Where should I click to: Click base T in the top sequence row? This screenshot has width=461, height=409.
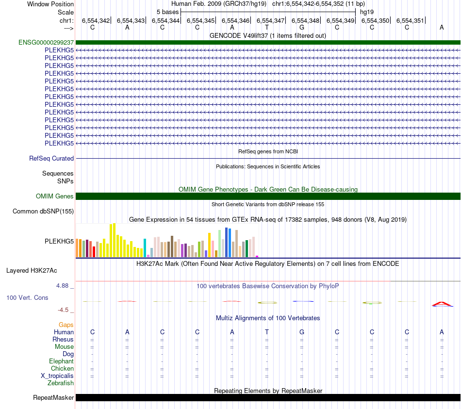pyautogui.click(x=267, y=27)
